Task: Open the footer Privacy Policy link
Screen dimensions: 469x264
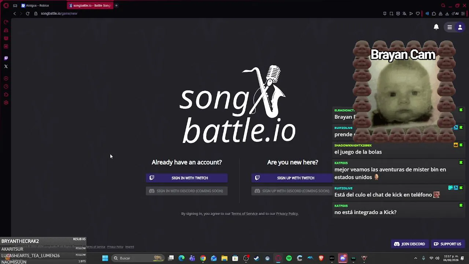Action: pos(115,247)
